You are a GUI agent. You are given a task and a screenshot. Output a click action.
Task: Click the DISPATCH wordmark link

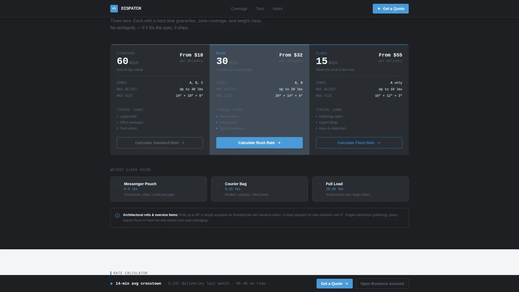click(131, 8)
